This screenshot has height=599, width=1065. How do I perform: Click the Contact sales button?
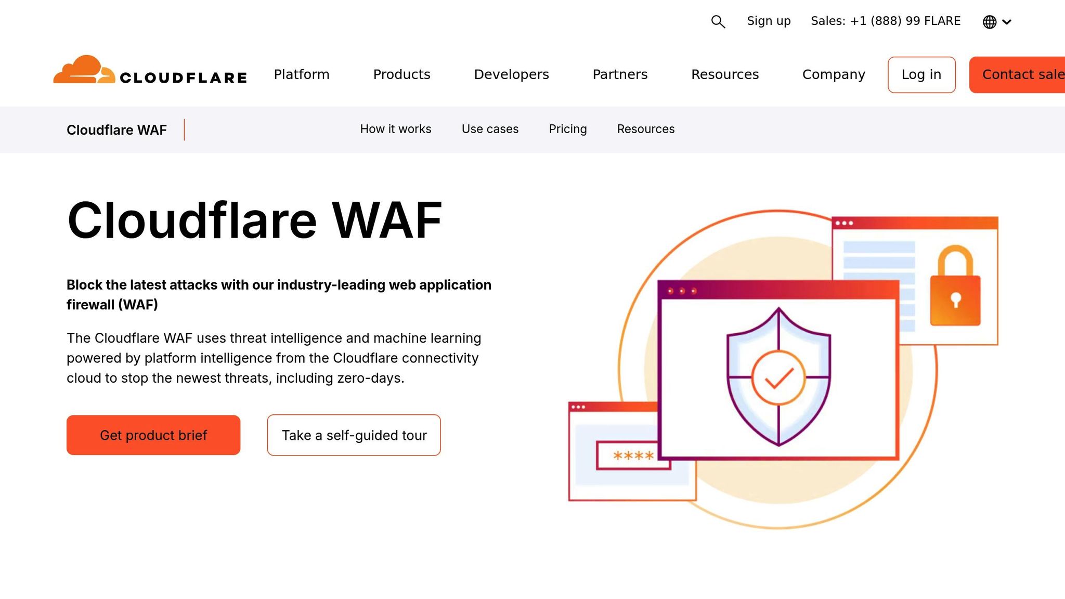point(1023,74)
